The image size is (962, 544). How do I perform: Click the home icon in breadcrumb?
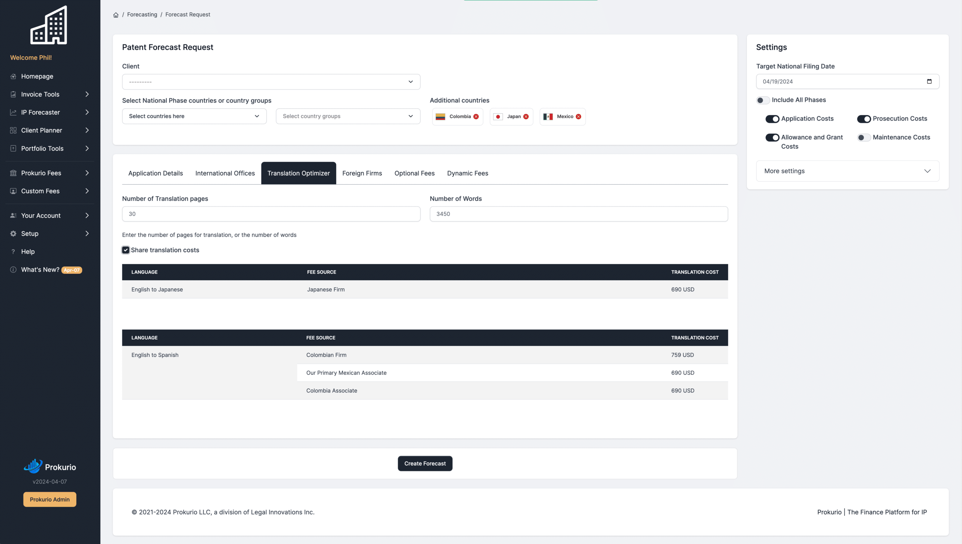pyautogui.click(x=116, y=15)
